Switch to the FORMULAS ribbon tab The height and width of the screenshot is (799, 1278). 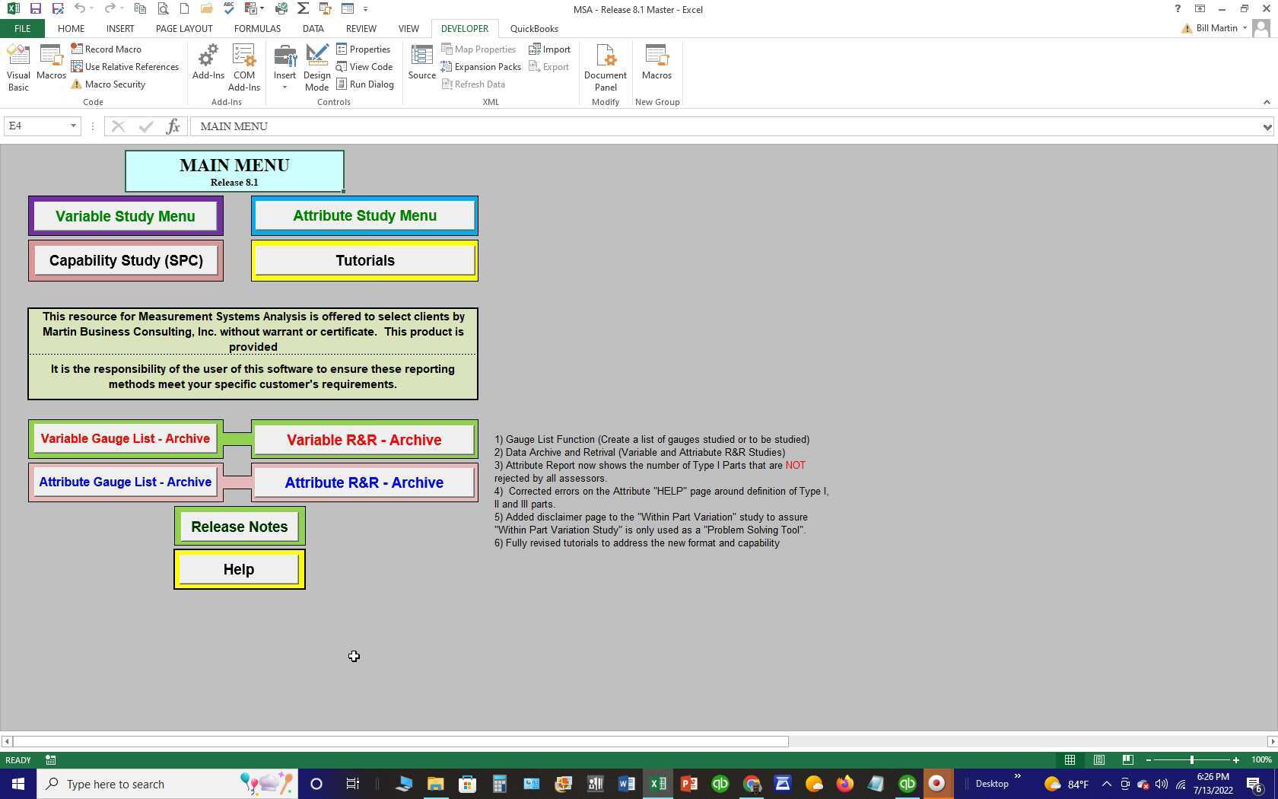[257, 28]
